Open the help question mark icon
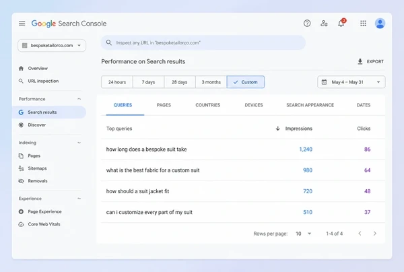 (x=307, y=24)
